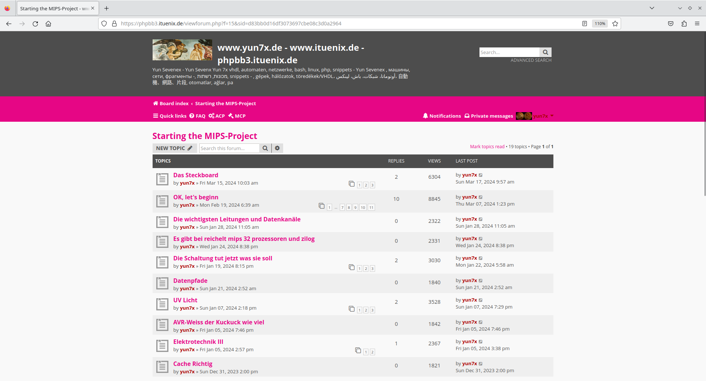
Task: Click the NEW TOPIC button
Action: (x=174, y=148)
